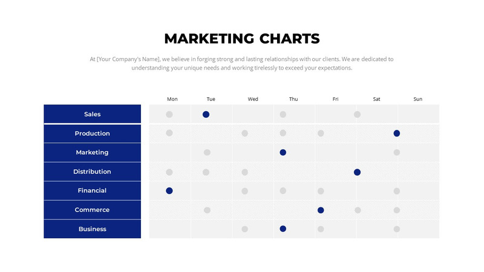This screenshot has width=484, height=272.
Task: Select the Financial row label
Action: tap(93, 190)
